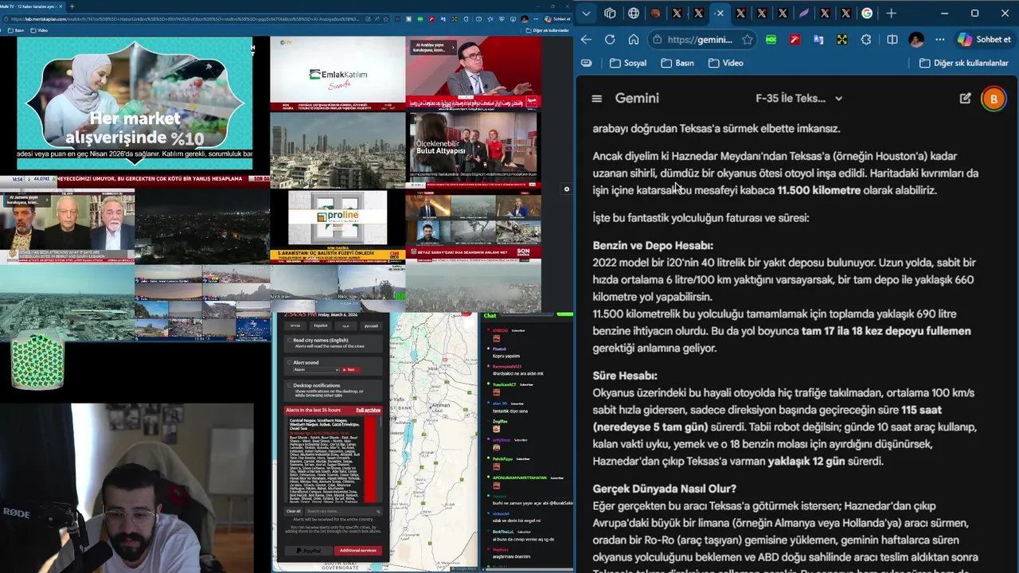Click the 'Clear all' button
Viewport: 1019px width, 573px height.
(293, 511)
